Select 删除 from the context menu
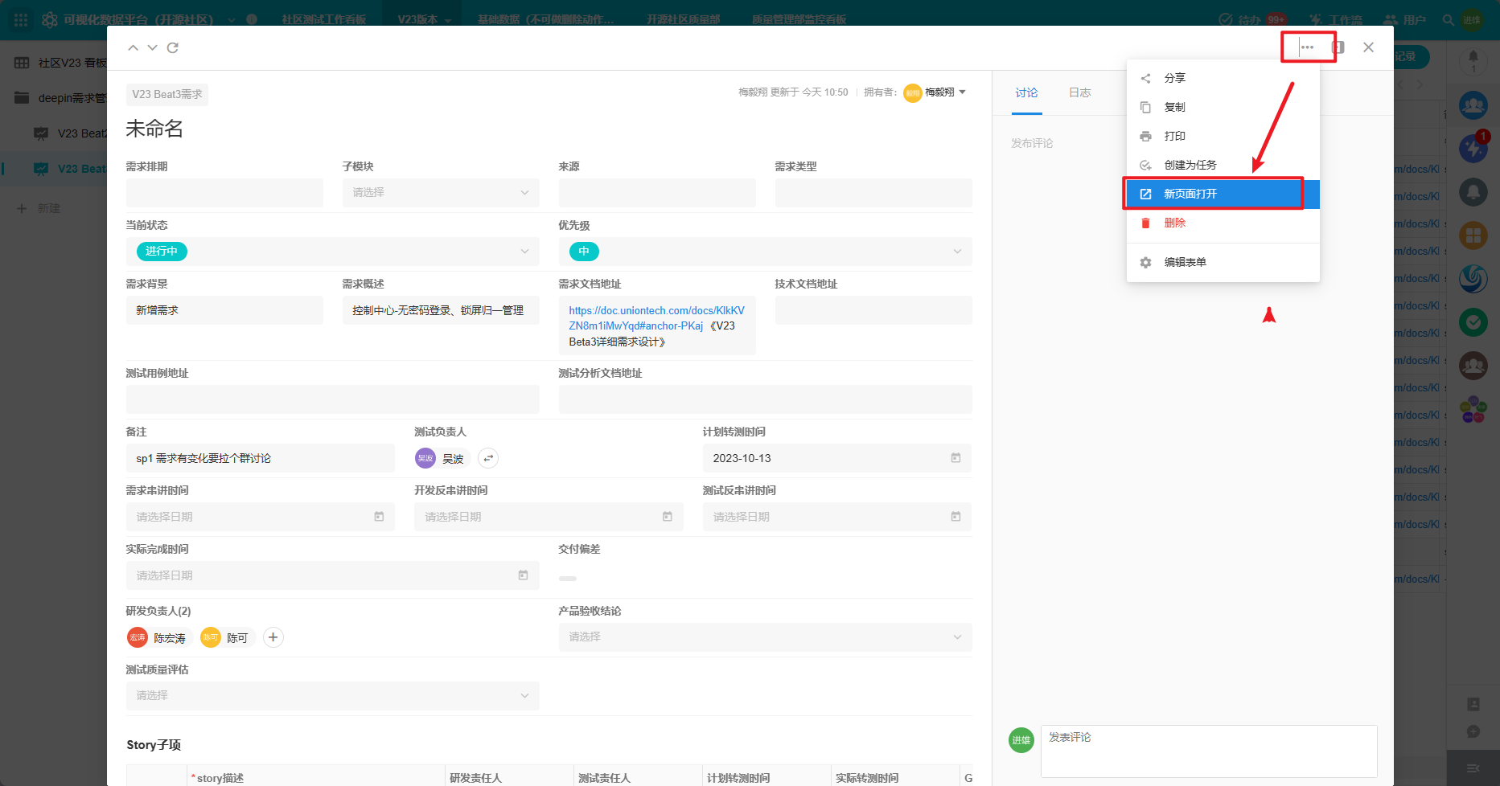 click(1174, 223)
